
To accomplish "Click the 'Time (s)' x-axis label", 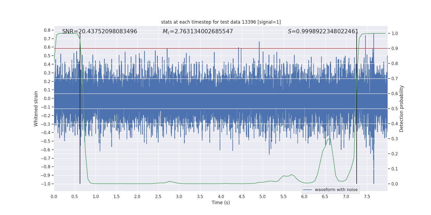I will coord(221,203).
